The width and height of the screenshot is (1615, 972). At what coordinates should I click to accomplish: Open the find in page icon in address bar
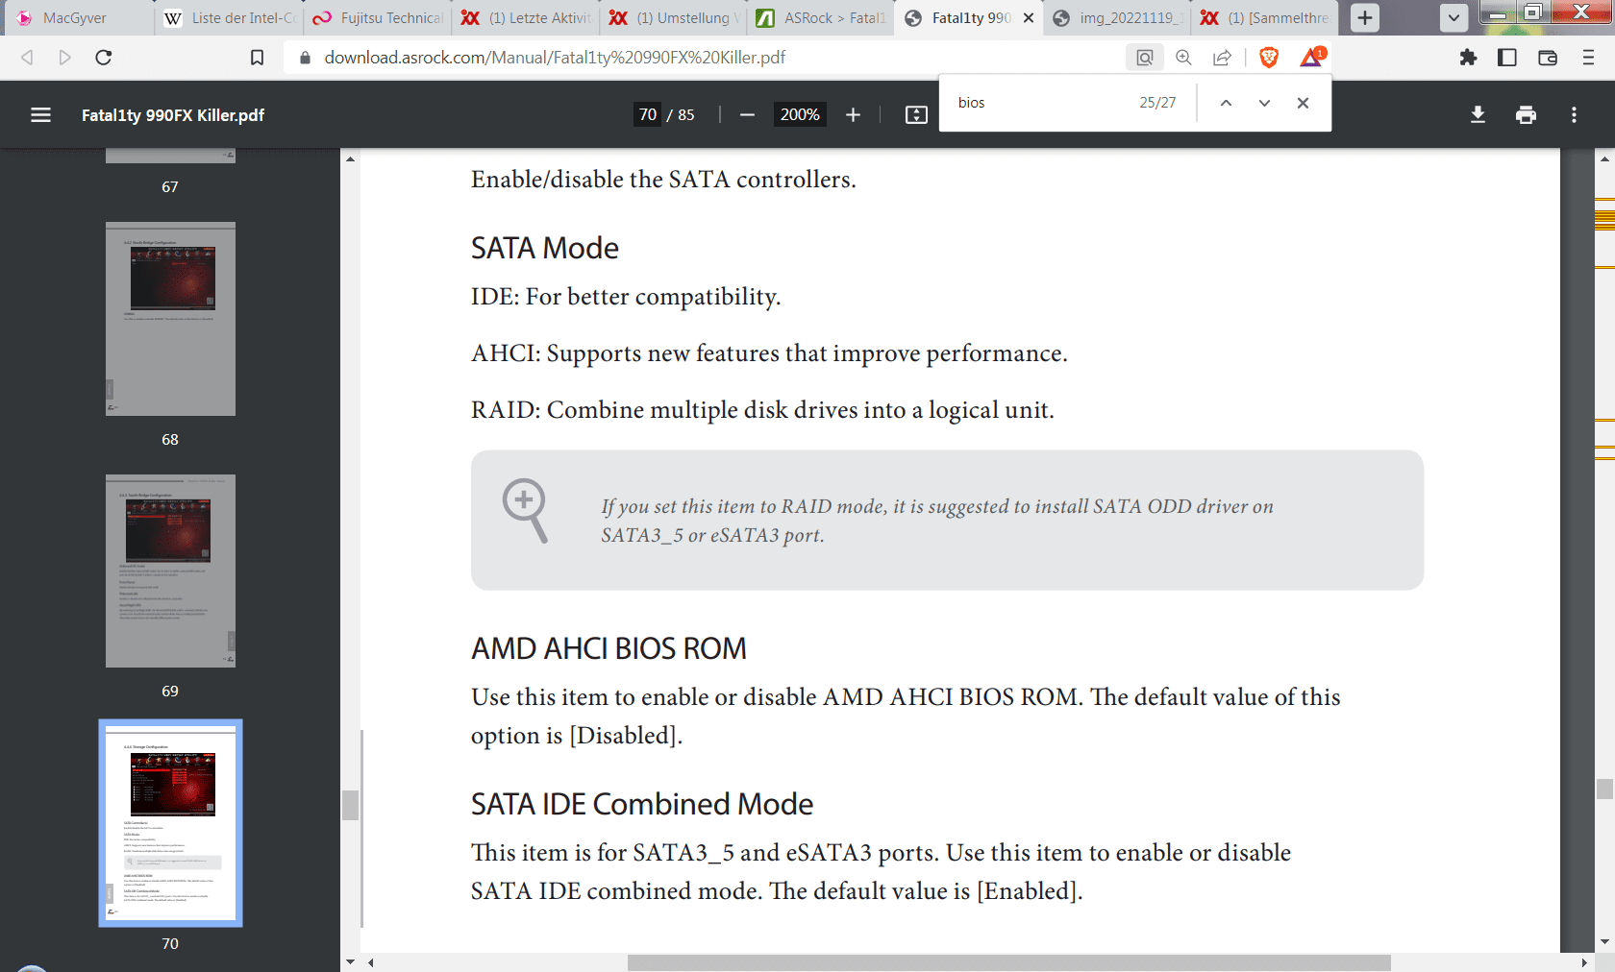(1144, 58)
